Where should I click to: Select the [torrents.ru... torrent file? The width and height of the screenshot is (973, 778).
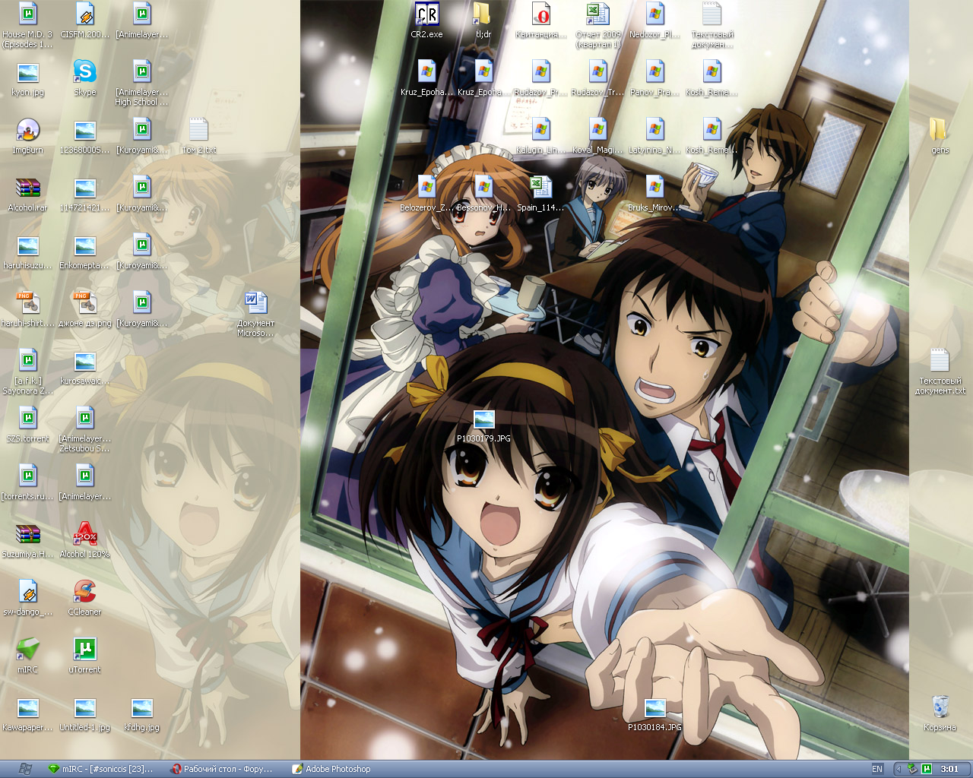[x=28, y=482]
